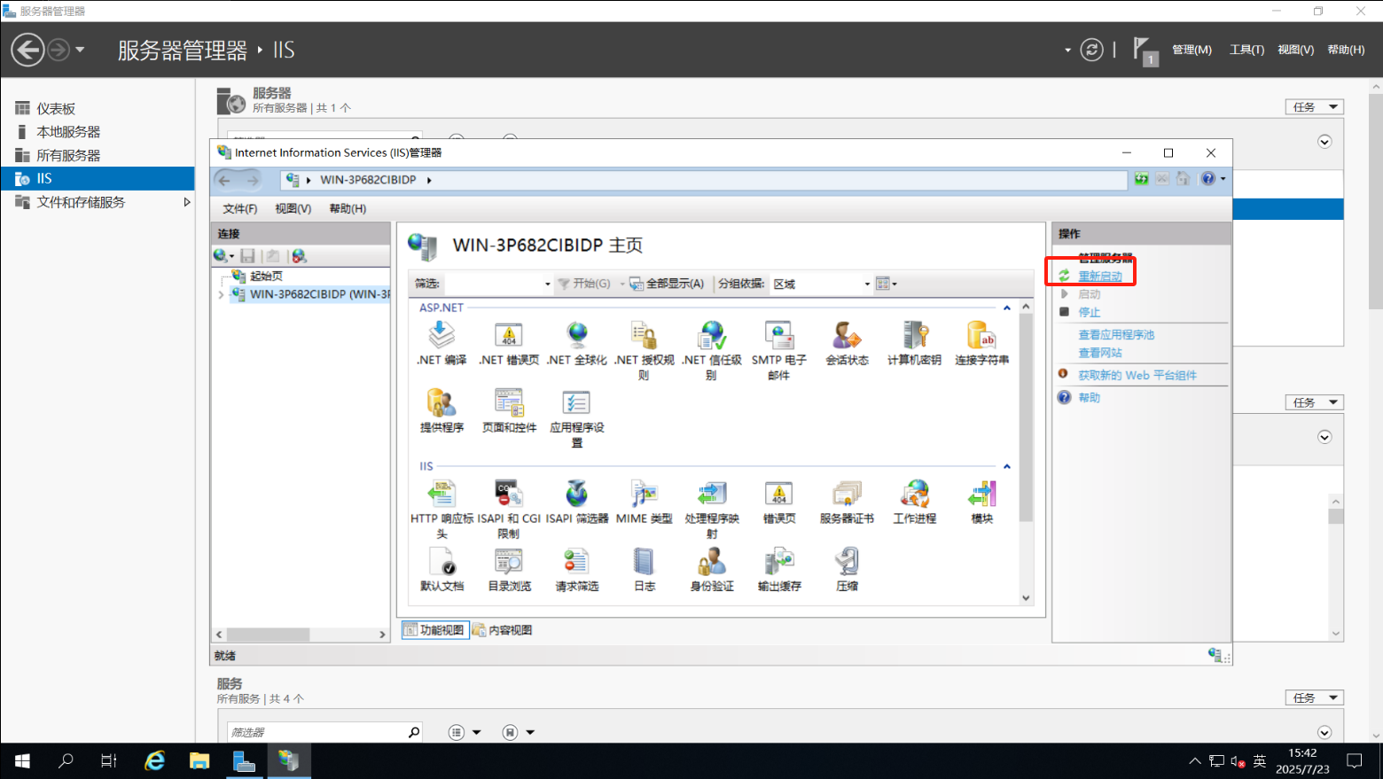This screenshot has width=1383, height=779.
Task: Open the 管理(M) menu in Server Manager
Action: coord(1192,50)
